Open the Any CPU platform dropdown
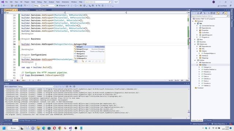 49,6
